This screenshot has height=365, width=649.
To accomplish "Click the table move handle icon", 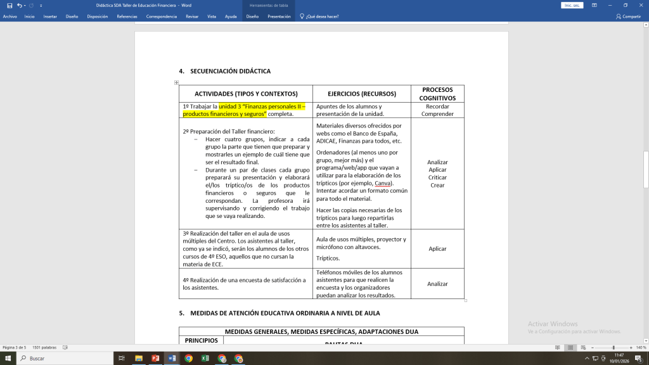I will [x=176, y=82].
